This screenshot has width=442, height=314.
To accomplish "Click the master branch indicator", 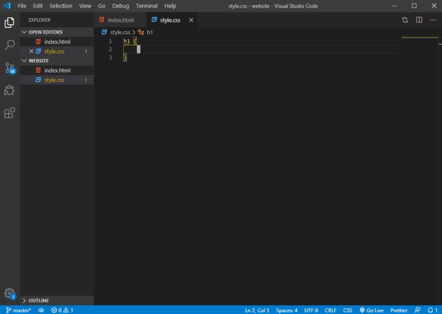I will 18,310.
